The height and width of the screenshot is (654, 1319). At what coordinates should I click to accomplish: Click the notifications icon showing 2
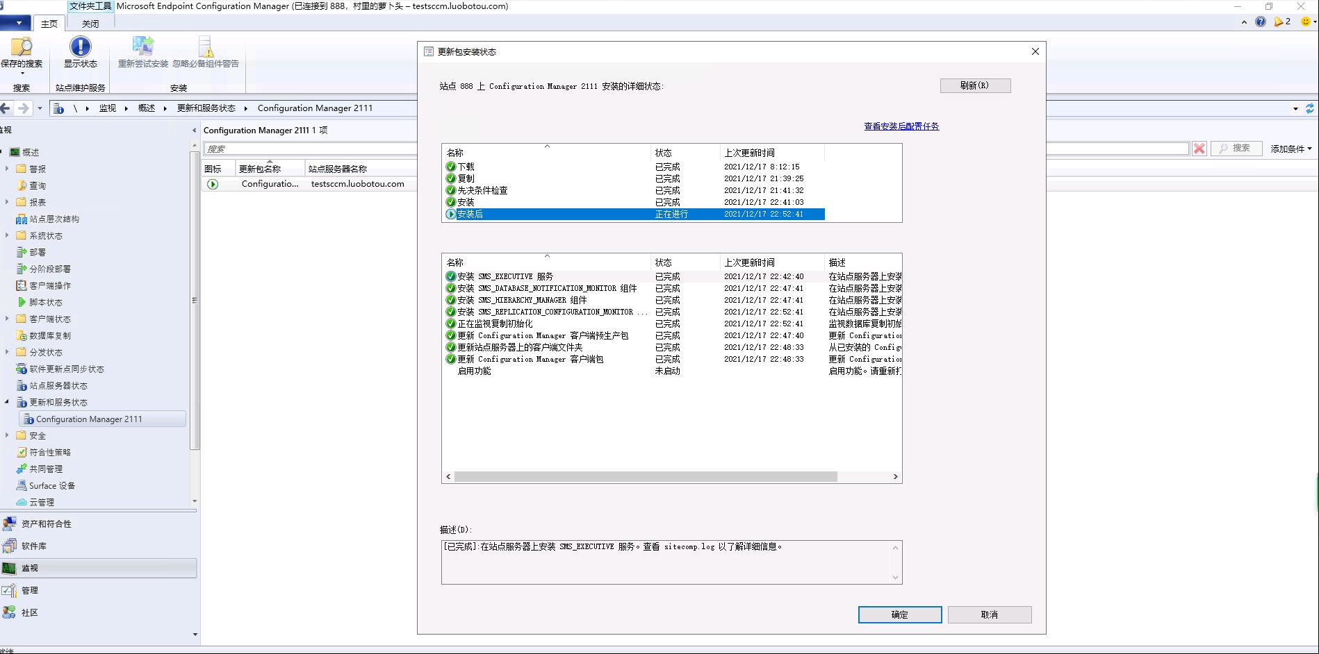1282,22
